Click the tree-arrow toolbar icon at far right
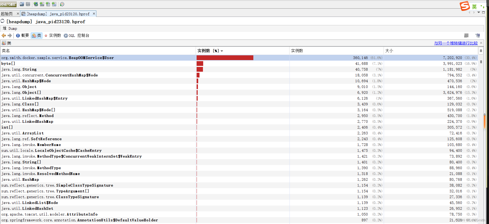 click(478, 35)
